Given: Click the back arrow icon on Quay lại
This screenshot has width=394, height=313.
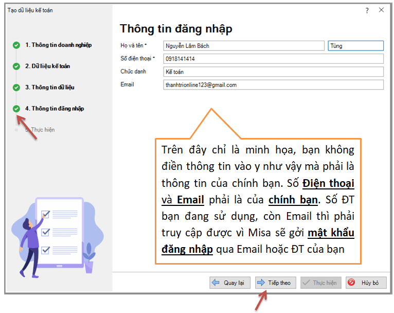Looking at the screenshot, I should click(x=216, y=283).
